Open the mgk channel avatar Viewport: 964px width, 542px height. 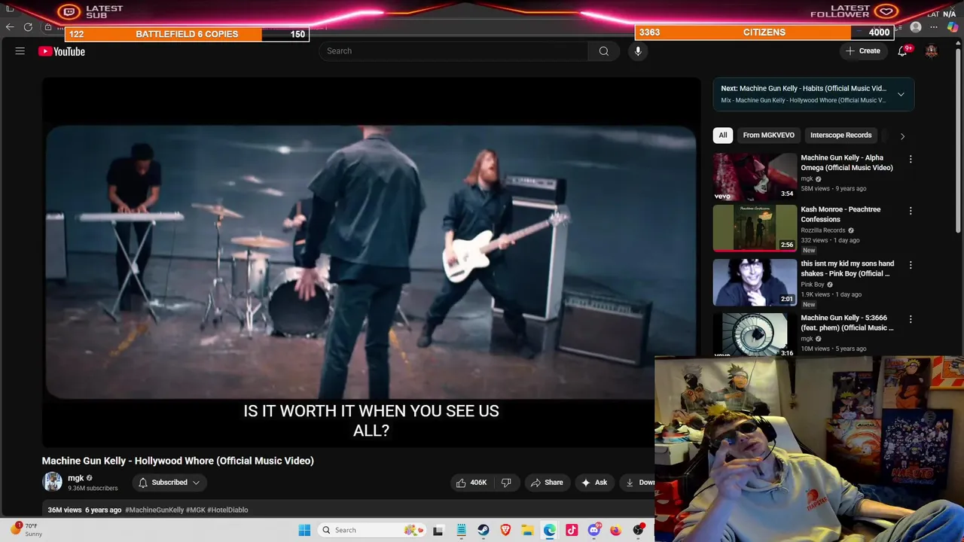pos(53,482)
